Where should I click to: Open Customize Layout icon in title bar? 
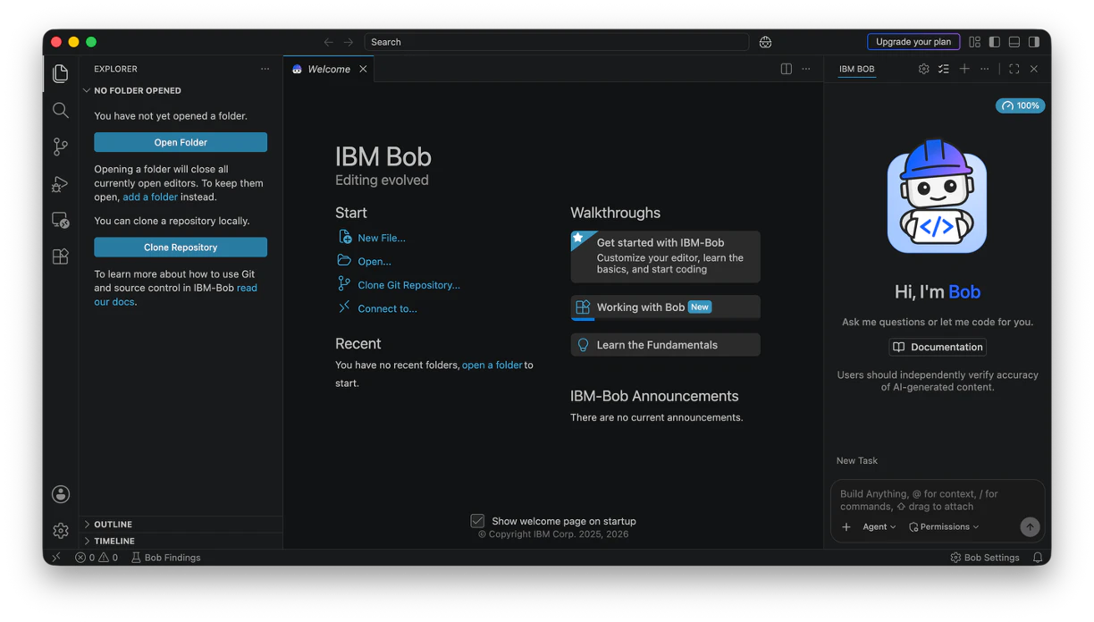coord(975,42)
